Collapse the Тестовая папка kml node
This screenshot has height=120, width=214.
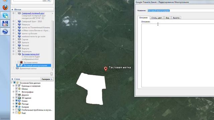coord(13,54)
